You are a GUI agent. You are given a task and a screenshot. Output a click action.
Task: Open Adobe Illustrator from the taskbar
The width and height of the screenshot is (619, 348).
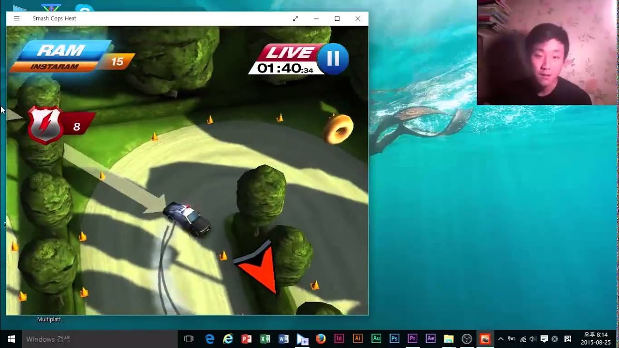pos(358,339)
